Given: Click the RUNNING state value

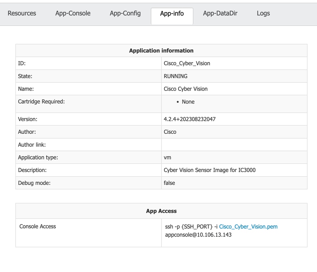Looking at the screenshot, I should [175, 76].
